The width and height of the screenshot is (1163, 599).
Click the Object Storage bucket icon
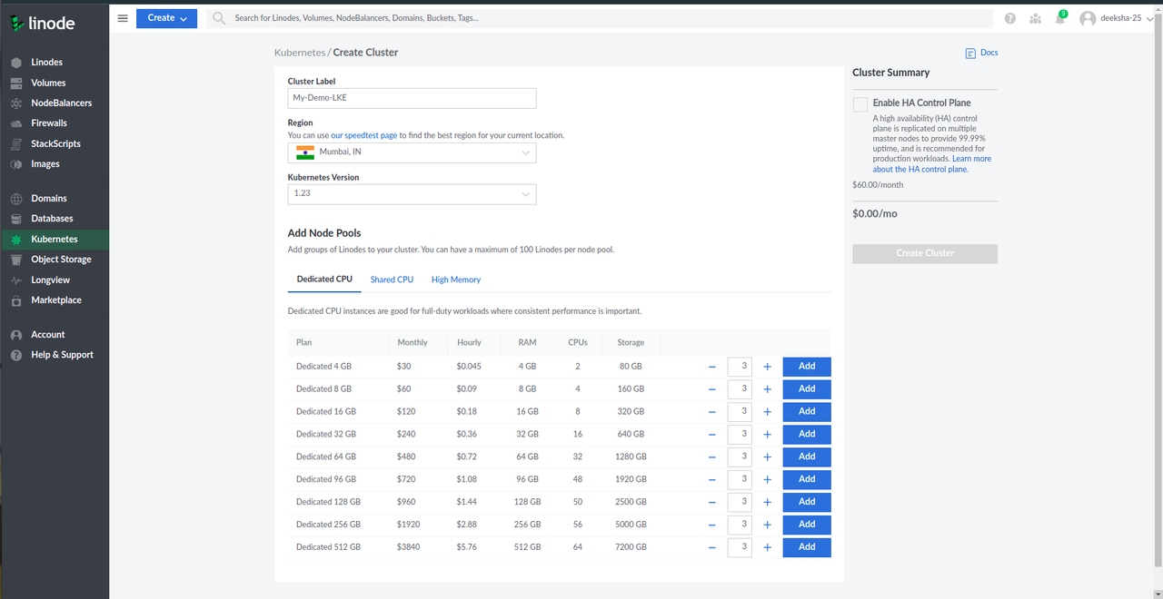coord(16,260)
